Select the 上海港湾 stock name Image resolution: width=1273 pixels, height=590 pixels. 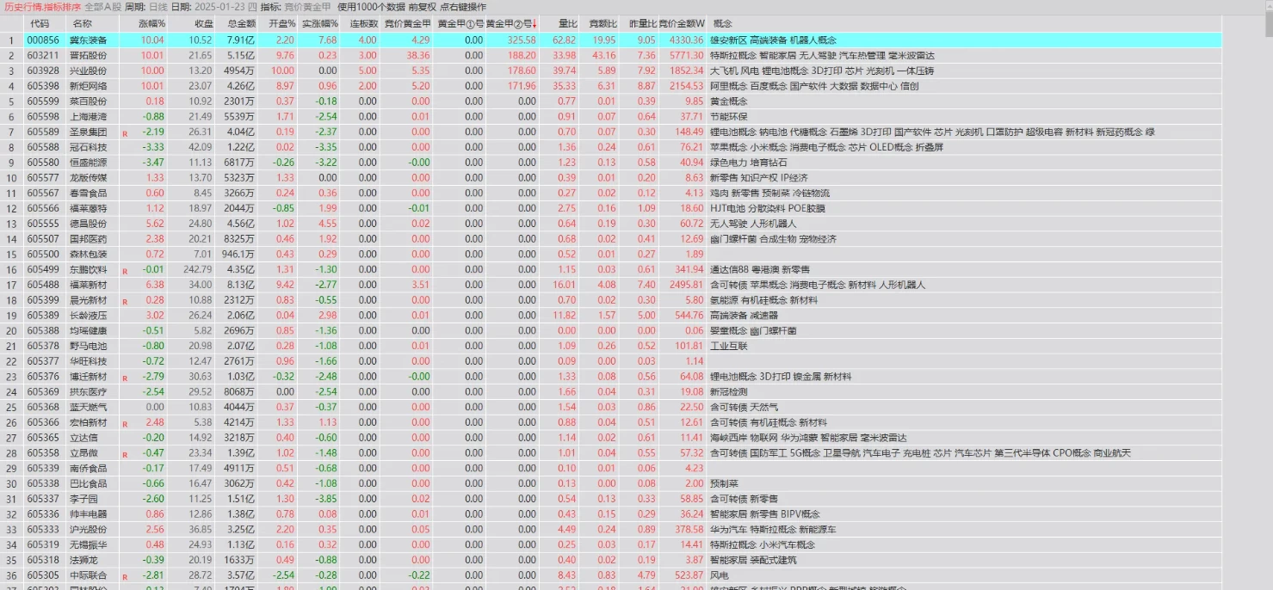[x=89, y=117]
